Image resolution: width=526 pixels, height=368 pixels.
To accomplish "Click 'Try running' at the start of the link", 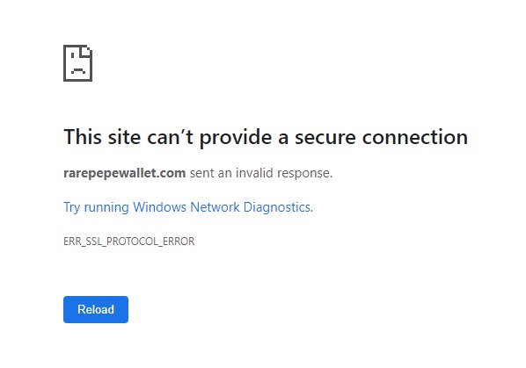I will point(96,207).
